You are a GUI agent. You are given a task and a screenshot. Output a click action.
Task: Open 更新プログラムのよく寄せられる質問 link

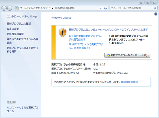coord(22,50)
